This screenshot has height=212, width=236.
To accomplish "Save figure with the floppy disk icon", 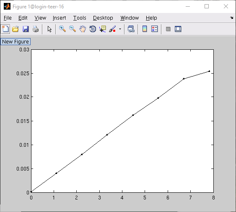I will [x=26, y=29].
